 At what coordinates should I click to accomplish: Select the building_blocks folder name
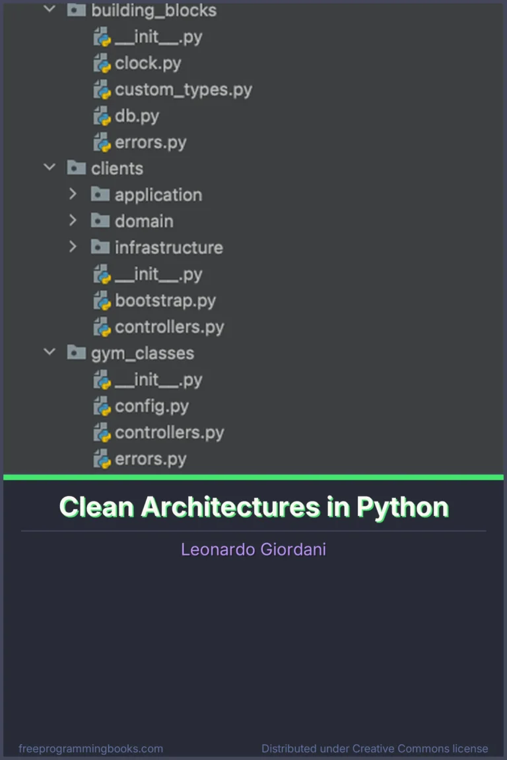(x=154, y=10)
